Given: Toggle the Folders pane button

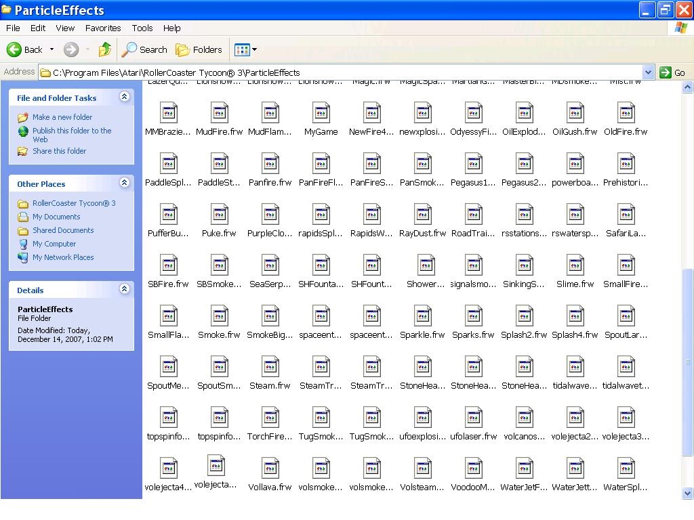Looking at the screenshot, I should pos(199,49).
